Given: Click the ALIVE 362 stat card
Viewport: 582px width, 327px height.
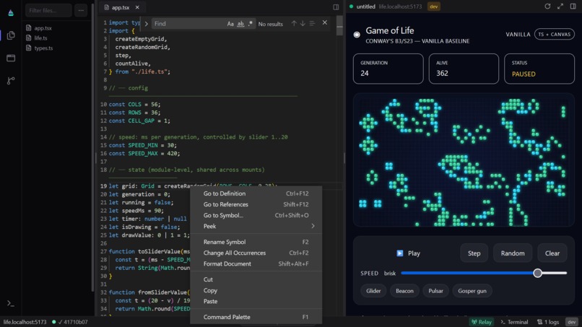Looking at the screenshot, I should click(464, 69).
